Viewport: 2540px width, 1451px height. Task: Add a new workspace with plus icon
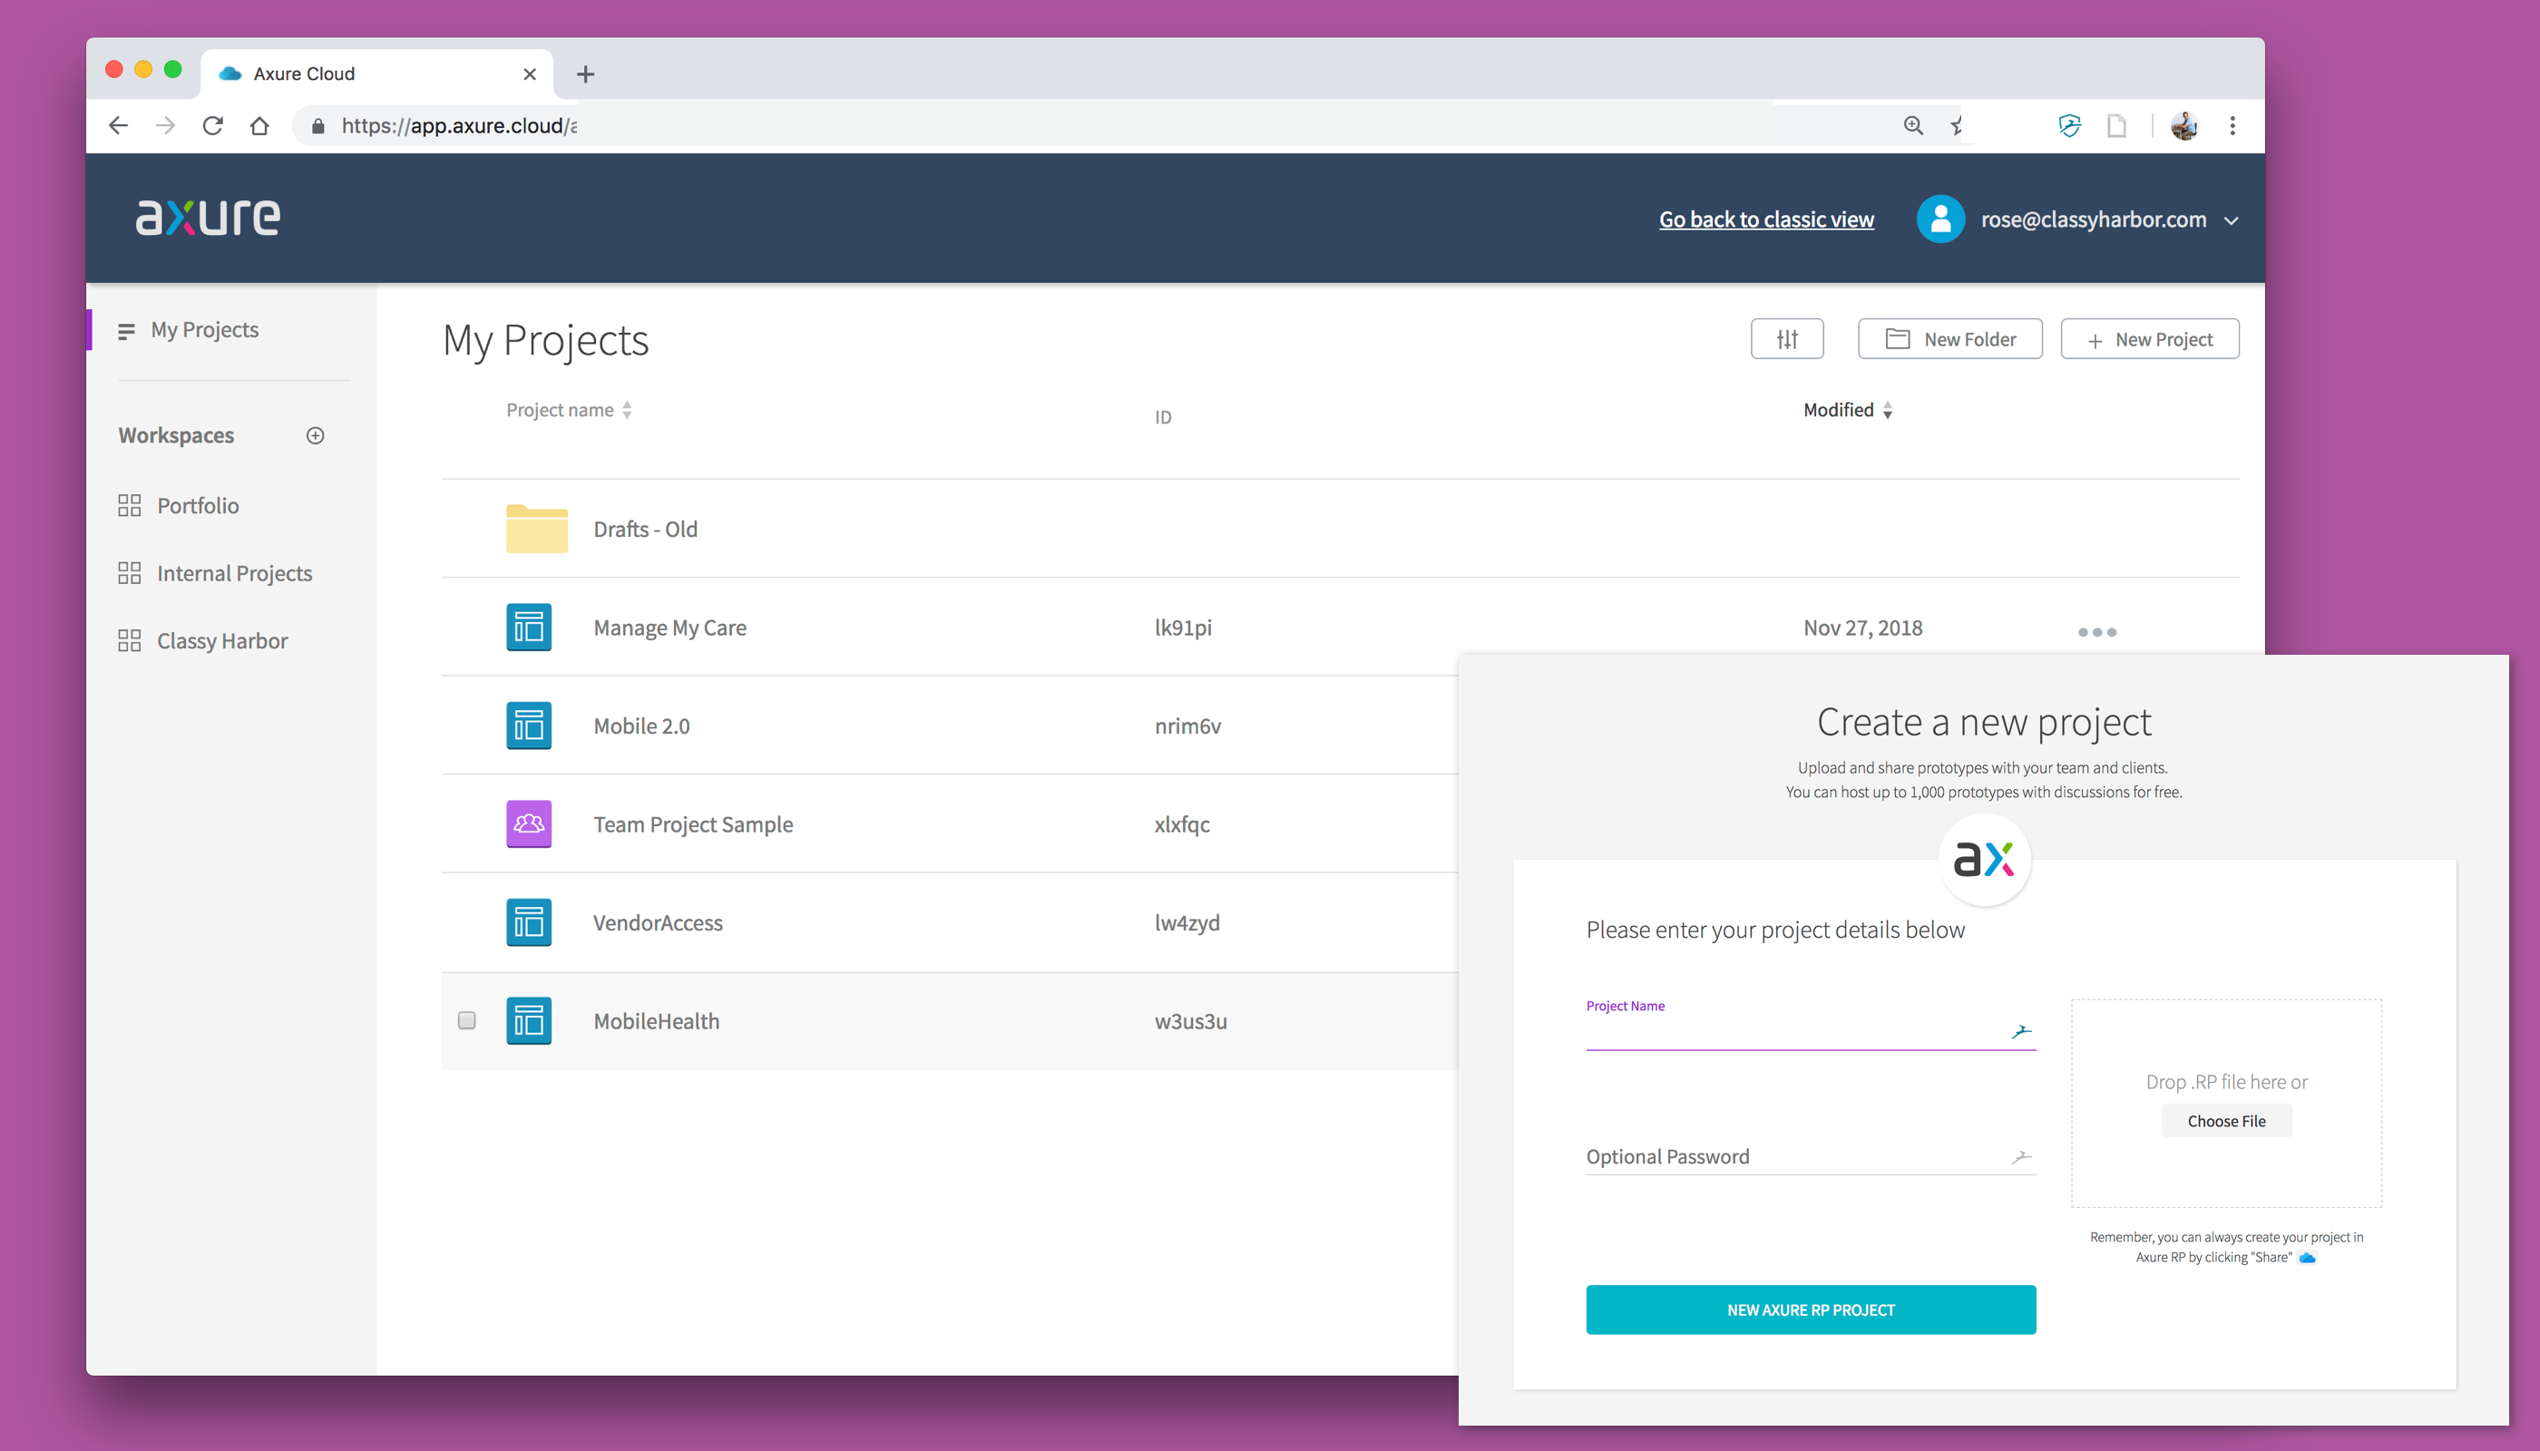315,435
